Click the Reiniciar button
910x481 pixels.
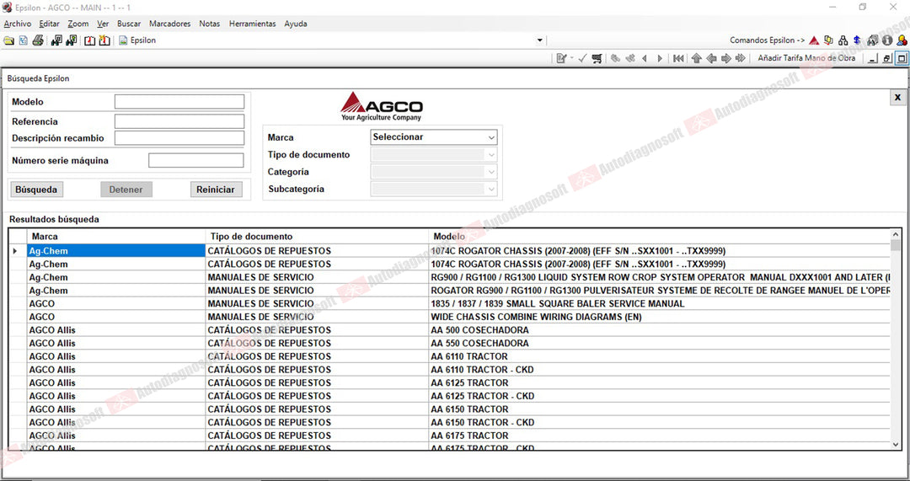pos(216,190)
